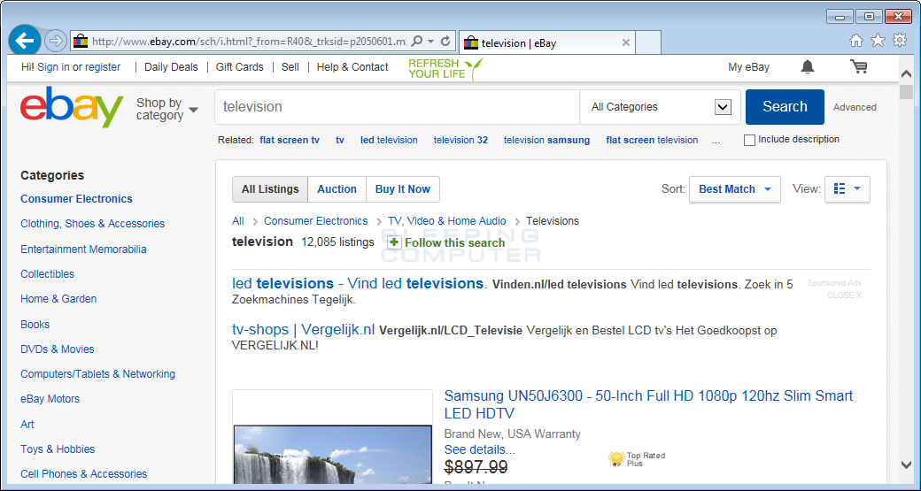Click the television search input field
This screenshot has height=491, width=921.
pos(398,107)
